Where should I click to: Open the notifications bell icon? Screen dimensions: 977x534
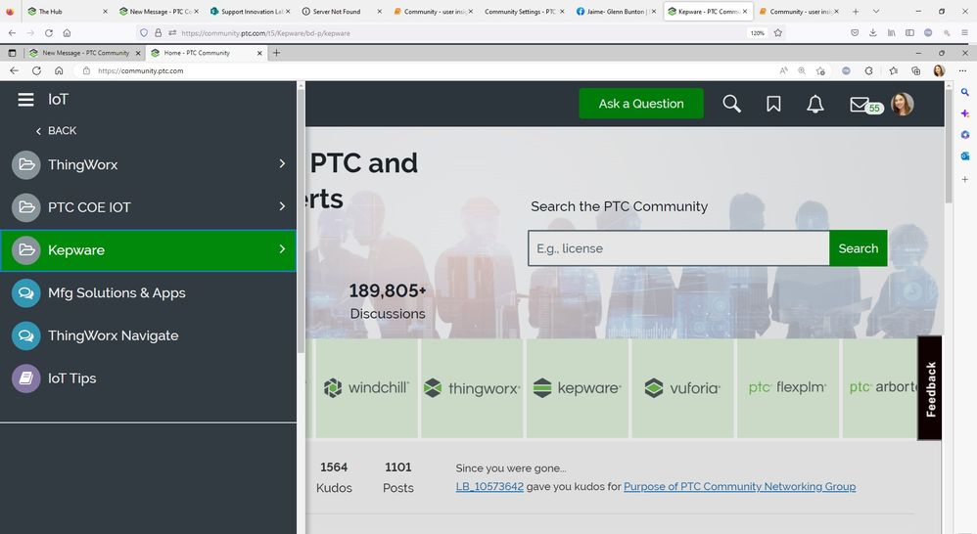click(x=814, y=104)
